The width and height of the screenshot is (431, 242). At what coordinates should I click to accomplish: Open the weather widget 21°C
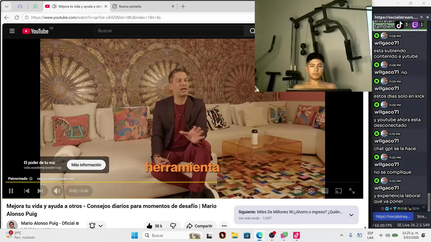20,235
